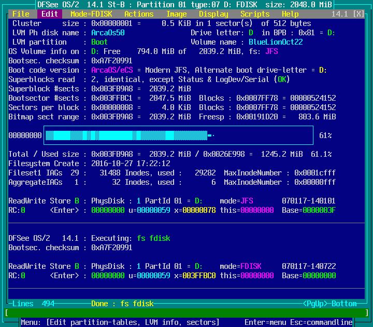The height and width of the screenshot is (327, 373).
Task: Close DFSee with the [X] button
Action: click(x=358, y=14)
